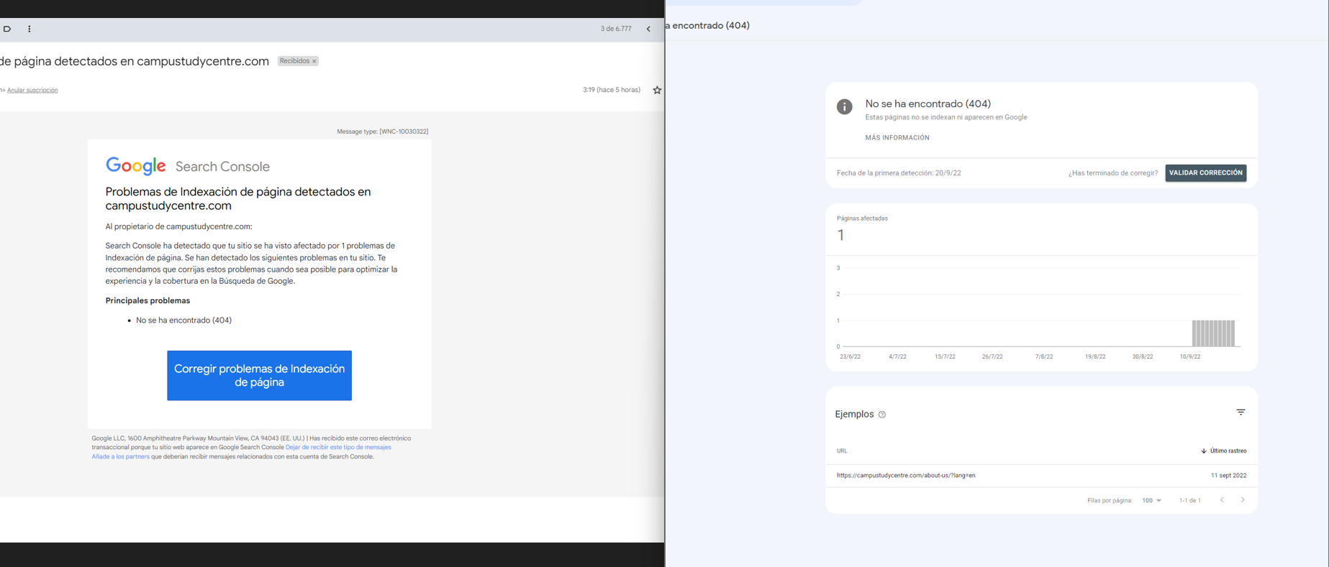The image size is (1329, 567).
Task: Click Corregir problemas de Indexación de página
Action: 259,375
